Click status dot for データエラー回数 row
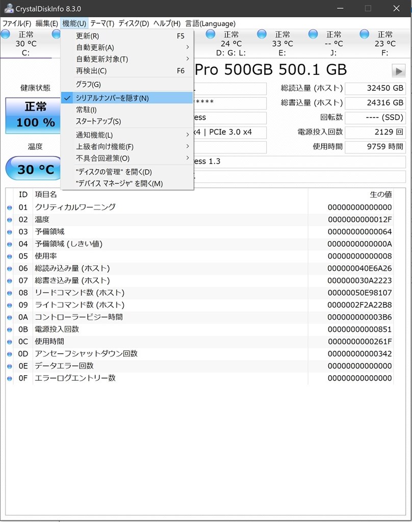Screen dimensions: 412x522 pos(10,367)
